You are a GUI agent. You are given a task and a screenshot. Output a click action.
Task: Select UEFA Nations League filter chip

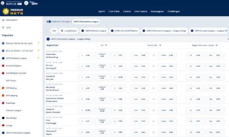pyautogui.click(x=94, y=31)
